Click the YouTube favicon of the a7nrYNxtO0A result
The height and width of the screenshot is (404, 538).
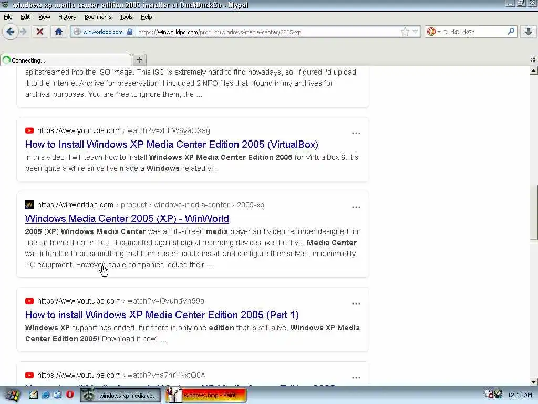(29, 375)
